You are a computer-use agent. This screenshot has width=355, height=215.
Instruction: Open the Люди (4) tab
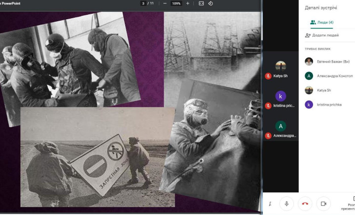(322, 22)
